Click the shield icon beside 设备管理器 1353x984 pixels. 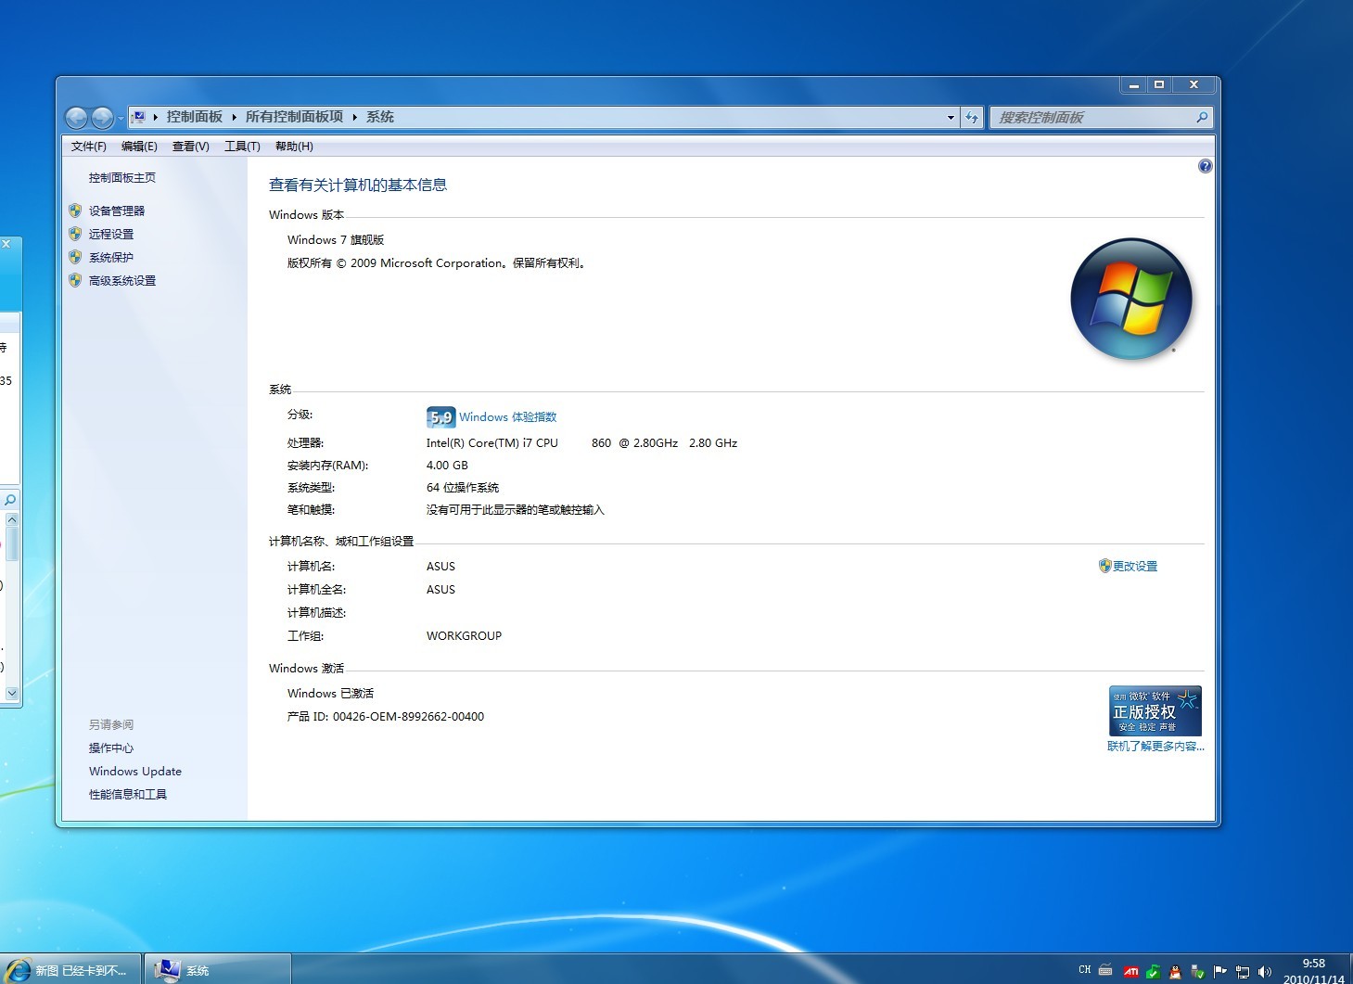[x=75, y=211]
